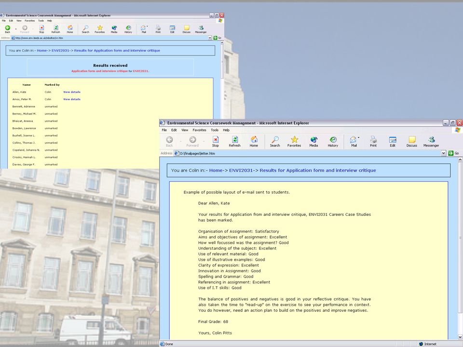Screen dimensions: 463x347
Task: Open History in front browser window
Action: 333,141
